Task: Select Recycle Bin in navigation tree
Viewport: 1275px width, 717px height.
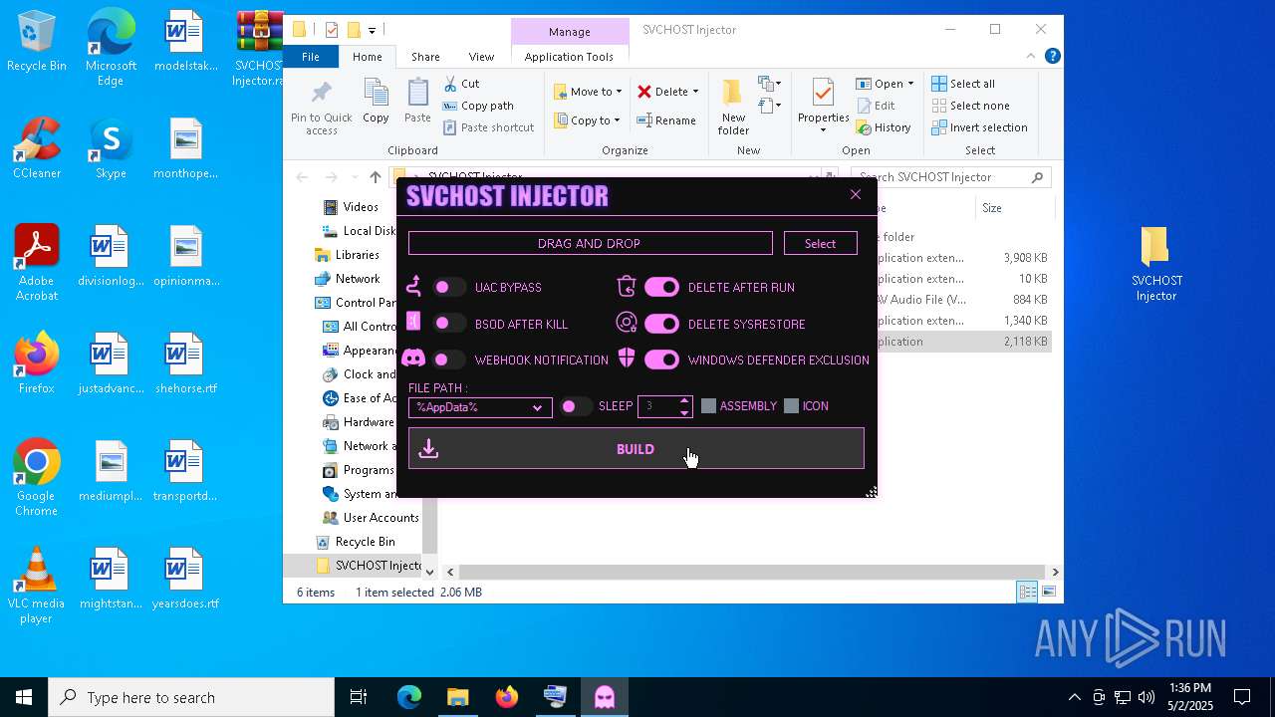Action: tap(365, 542)
